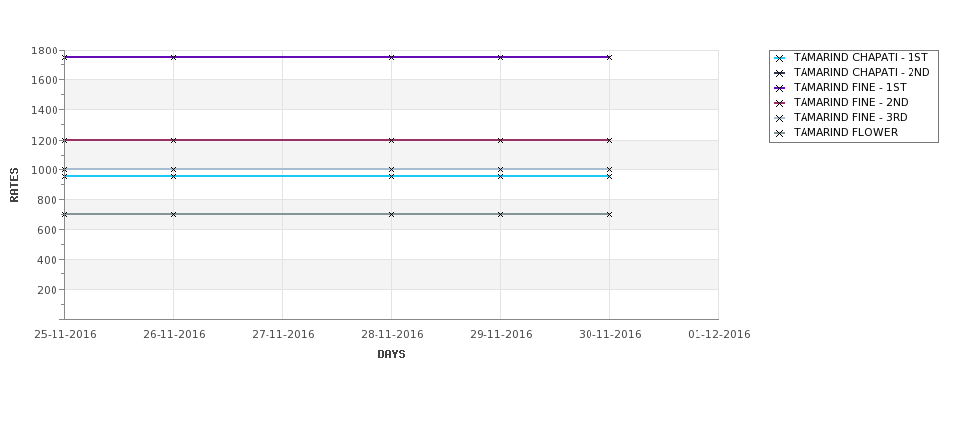Click the TAMARIND FINE - 2ND legend marker
966x425 pixels.
[780, 103]
